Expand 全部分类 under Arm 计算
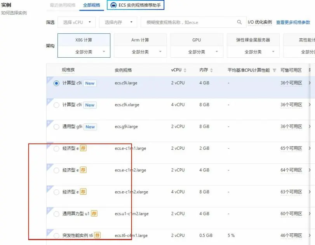The height and width of the screenshot is (245, 315). coord(141,52)
